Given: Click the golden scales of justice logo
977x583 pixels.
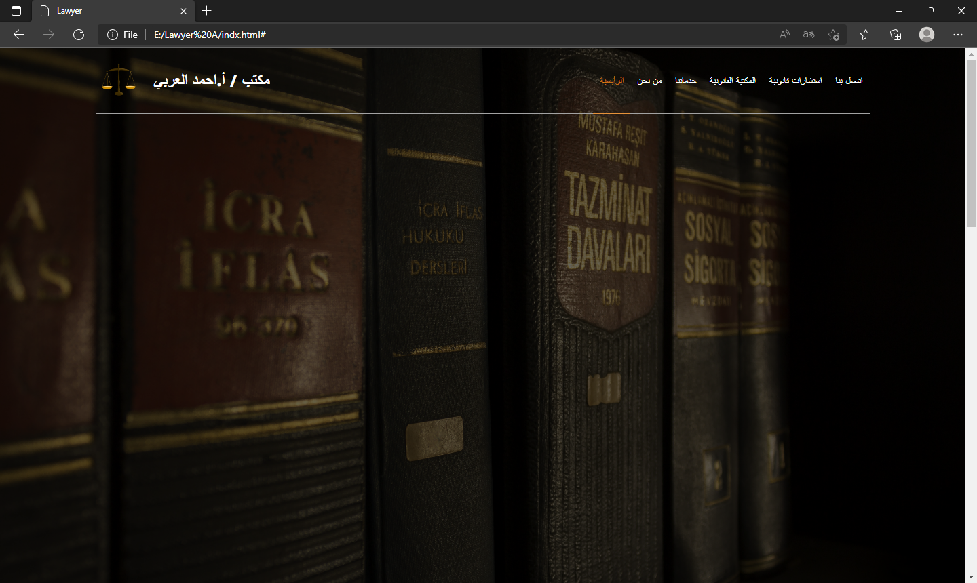Looking at the screenshot, I should tap(119, 80).
